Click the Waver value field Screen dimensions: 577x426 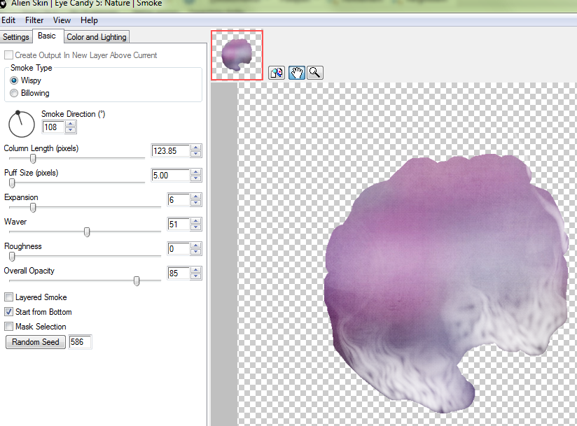179,225
